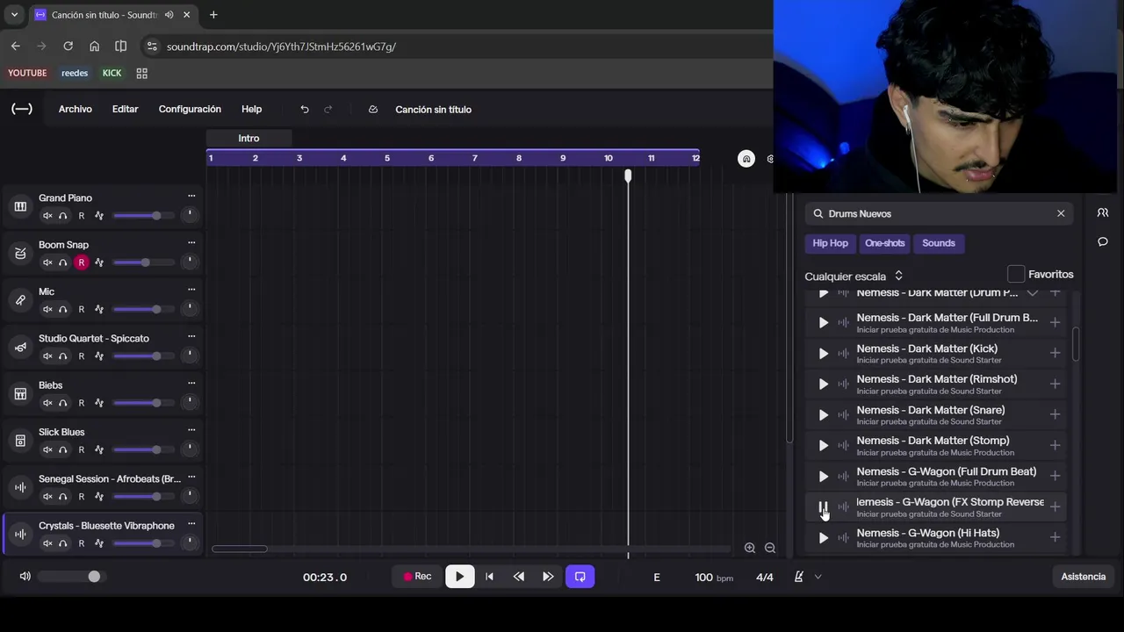Open the Help menu

(x=252, y=109)
